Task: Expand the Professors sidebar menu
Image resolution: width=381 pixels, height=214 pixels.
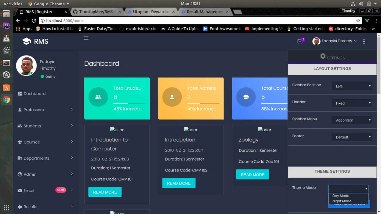Action: [72, 109]
